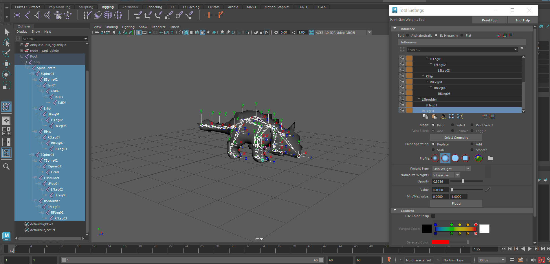Click the weight value eyedropper icon
The height and width of the screenshot is (264, 550).
487,190
